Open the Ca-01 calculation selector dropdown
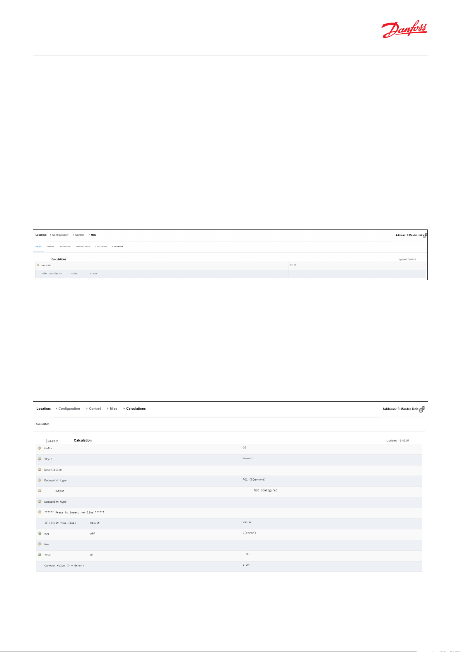This screenshot has width=461, height=652. 53,441
